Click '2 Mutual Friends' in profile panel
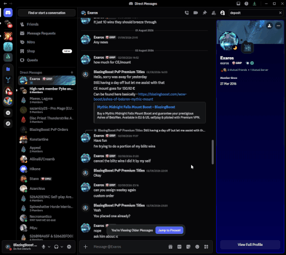 click(237, 70)
